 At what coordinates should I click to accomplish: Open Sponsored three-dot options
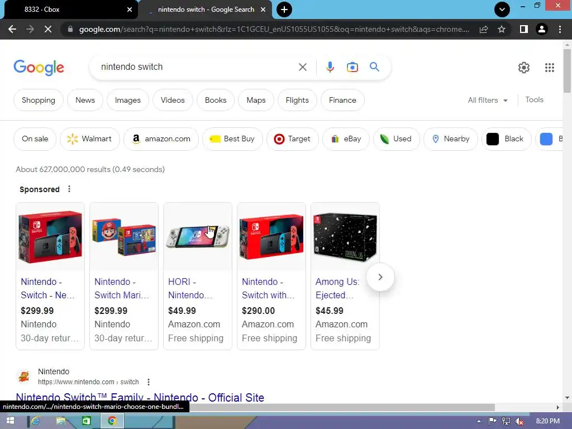69,189
